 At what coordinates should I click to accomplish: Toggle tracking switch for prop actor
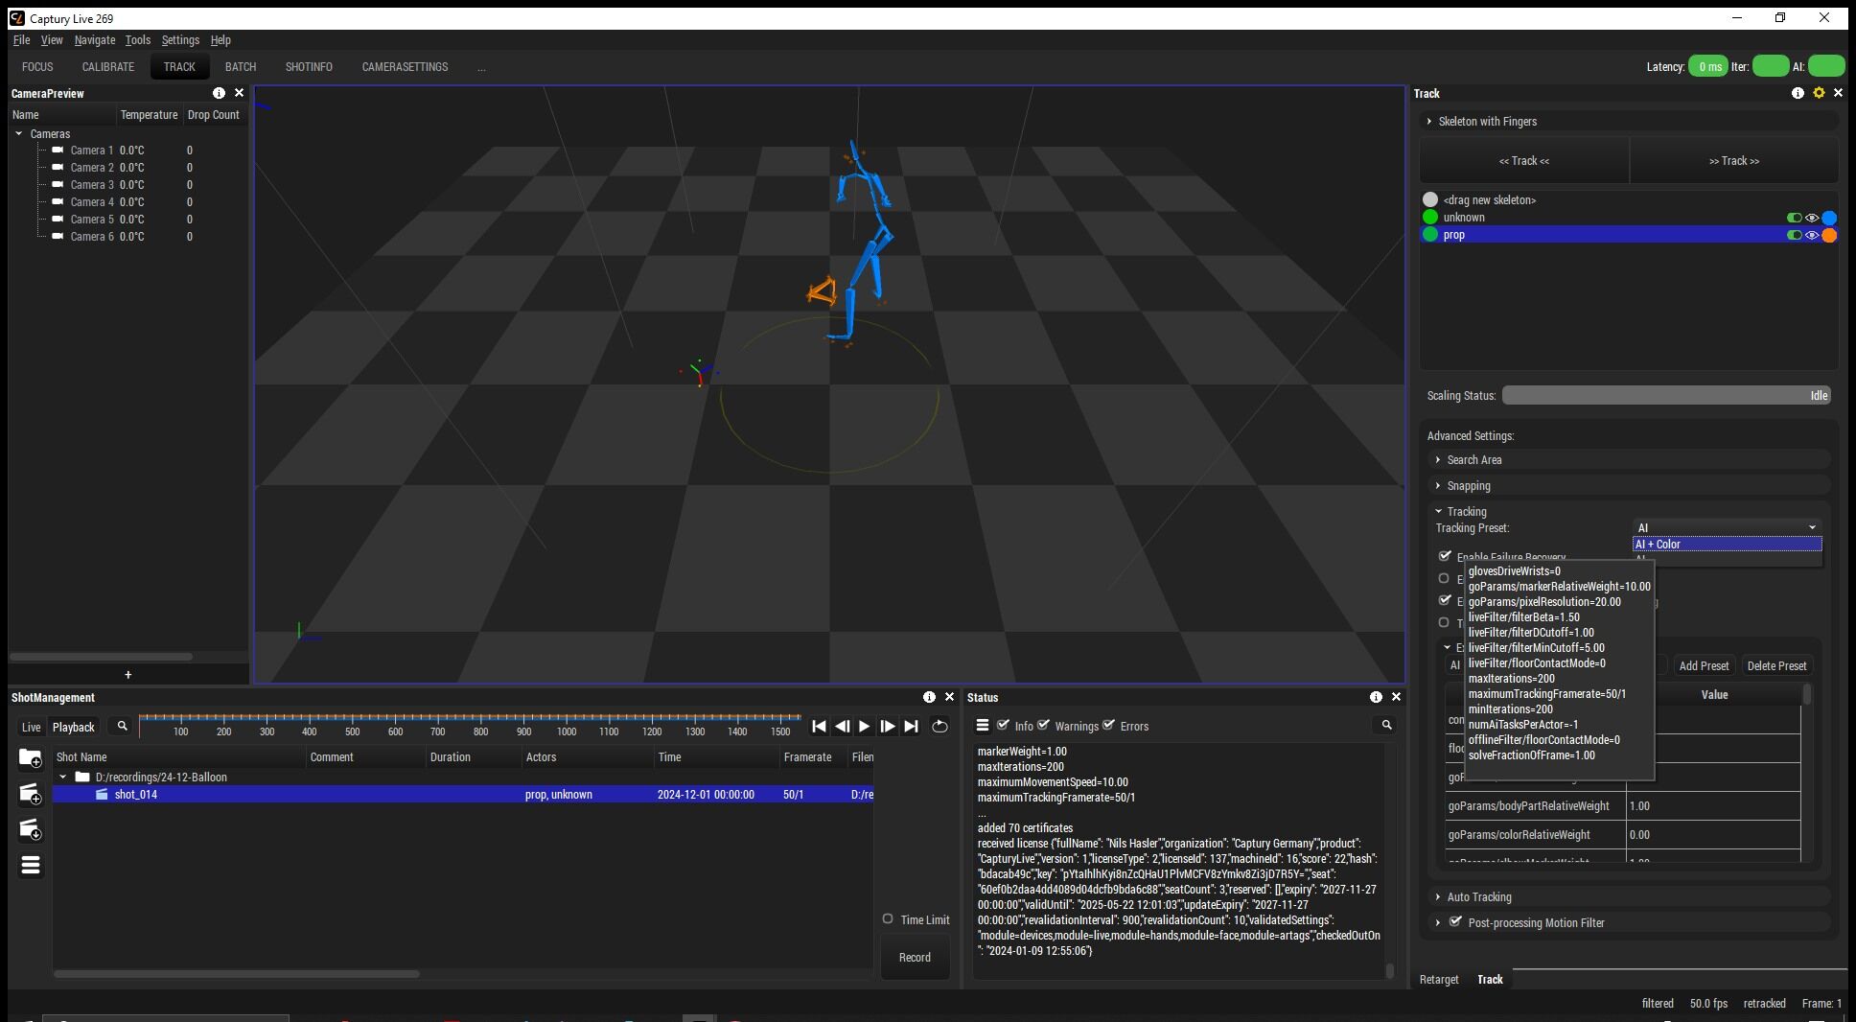pyautogui.click(x=1794, y=235)
